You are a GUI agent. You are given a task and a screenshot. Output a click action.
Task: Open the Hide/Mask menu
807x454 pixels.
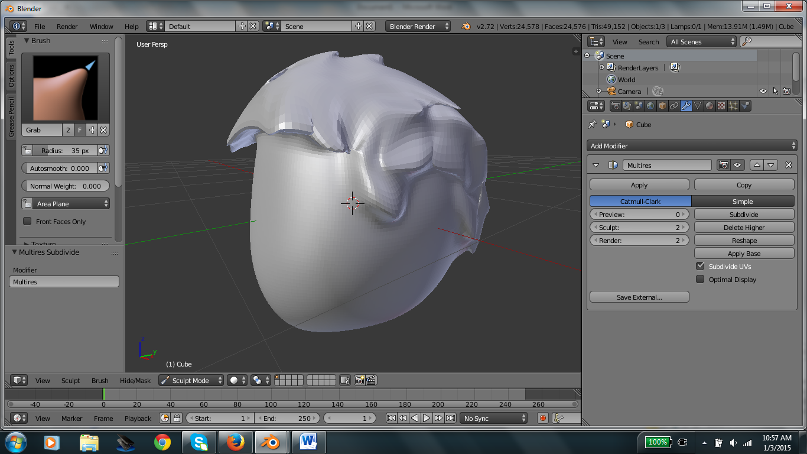point(135,381)
